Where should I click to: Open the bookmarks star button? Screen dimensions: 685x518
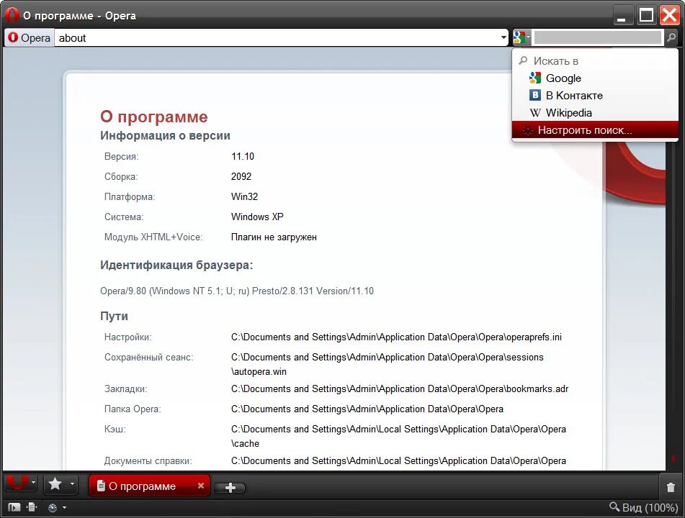pos(55,484)
